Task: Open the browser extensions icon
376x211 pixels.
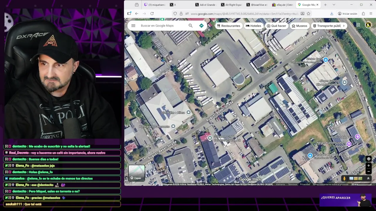Action: point(363,13)
